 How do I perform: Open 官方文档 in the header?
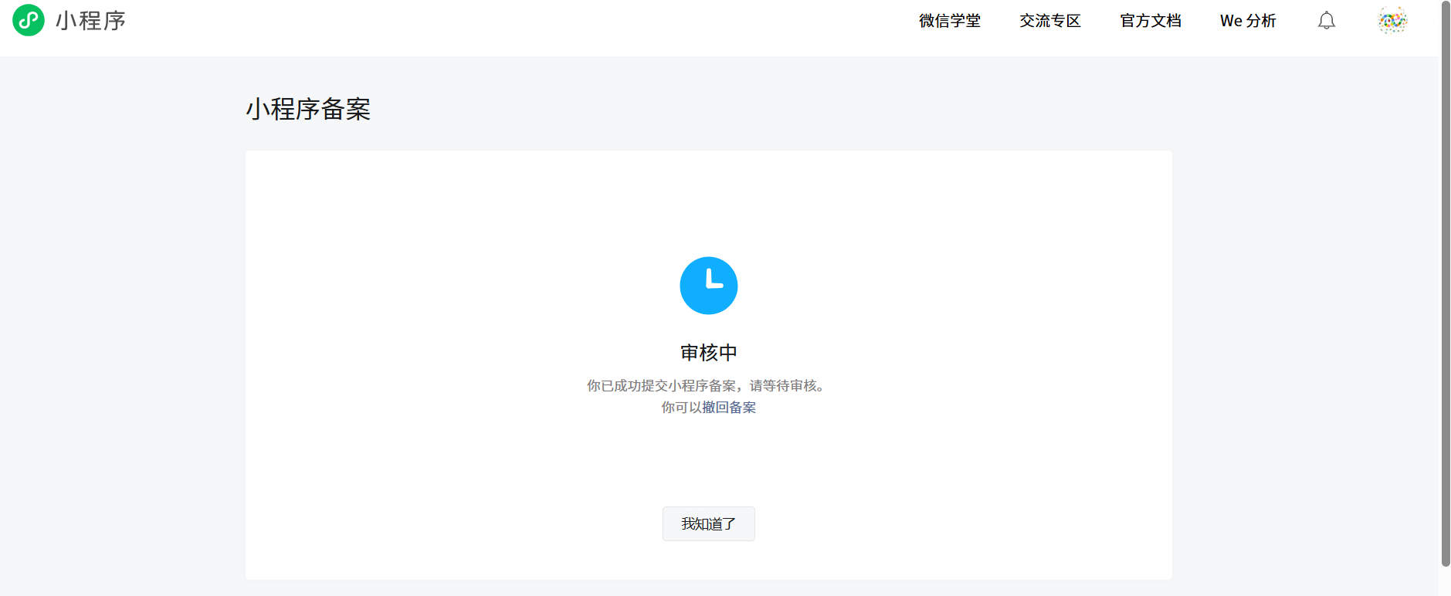point(1150,21)
